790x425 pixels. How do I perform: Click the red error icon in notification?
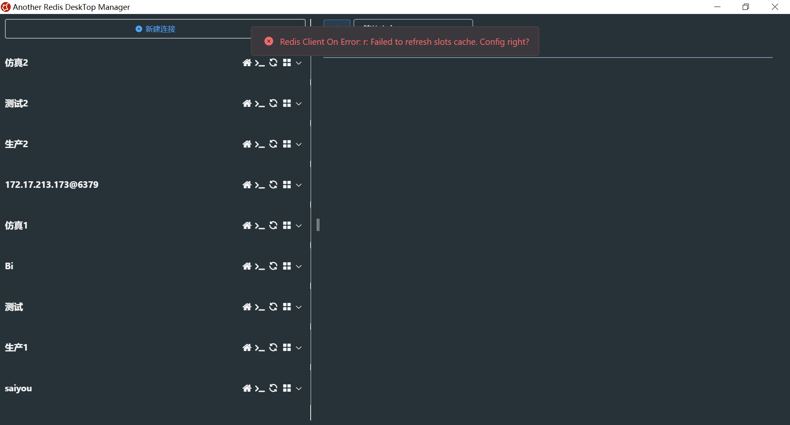click(x=269, y=41)
